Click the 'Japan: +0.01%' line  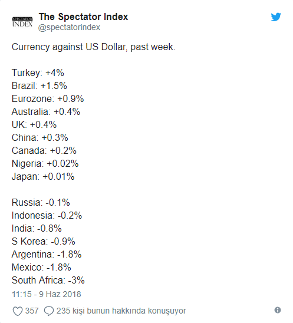click(43, 177)
